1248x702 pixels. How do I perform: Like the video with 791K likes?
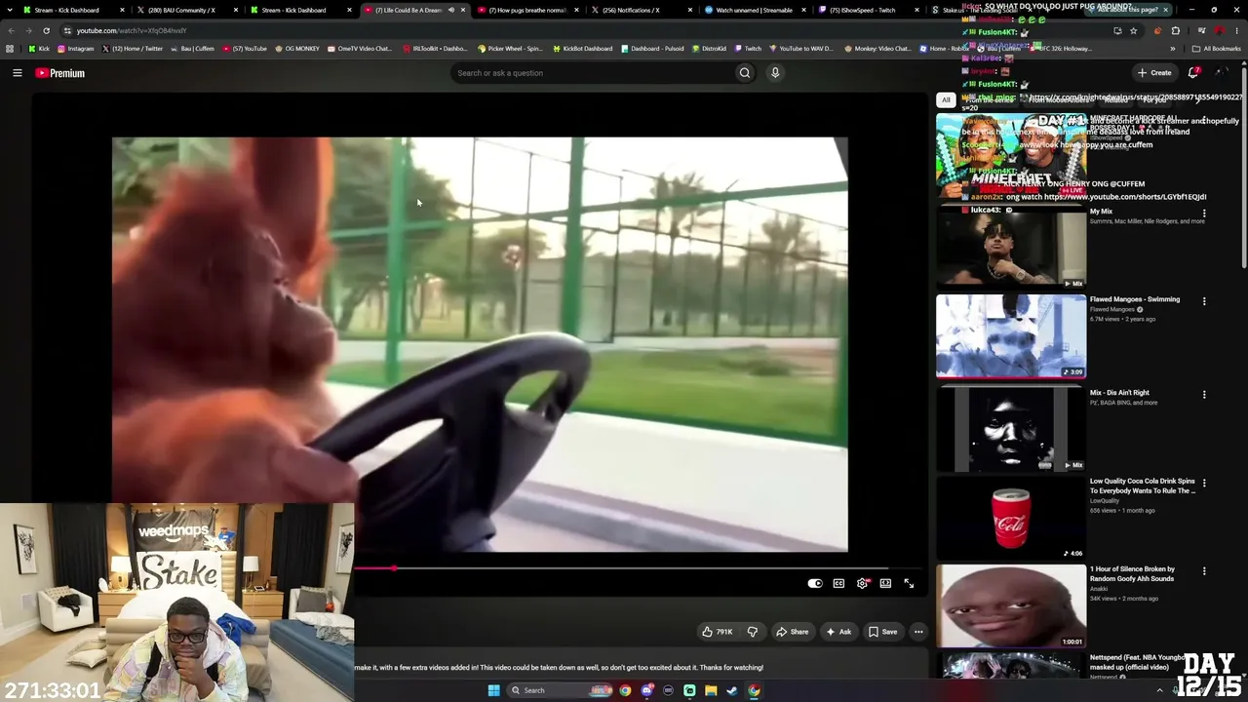click(x=718, y=632)
